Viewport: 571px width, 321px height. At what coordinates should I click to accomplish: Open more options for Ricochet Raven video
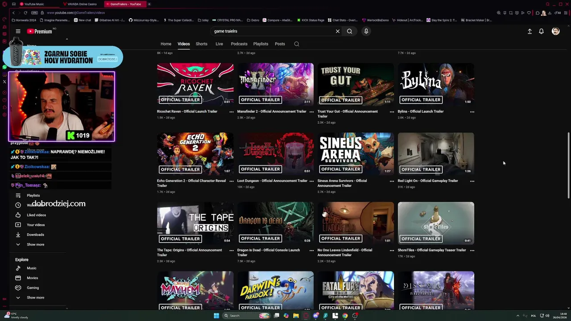coord(231,112)
